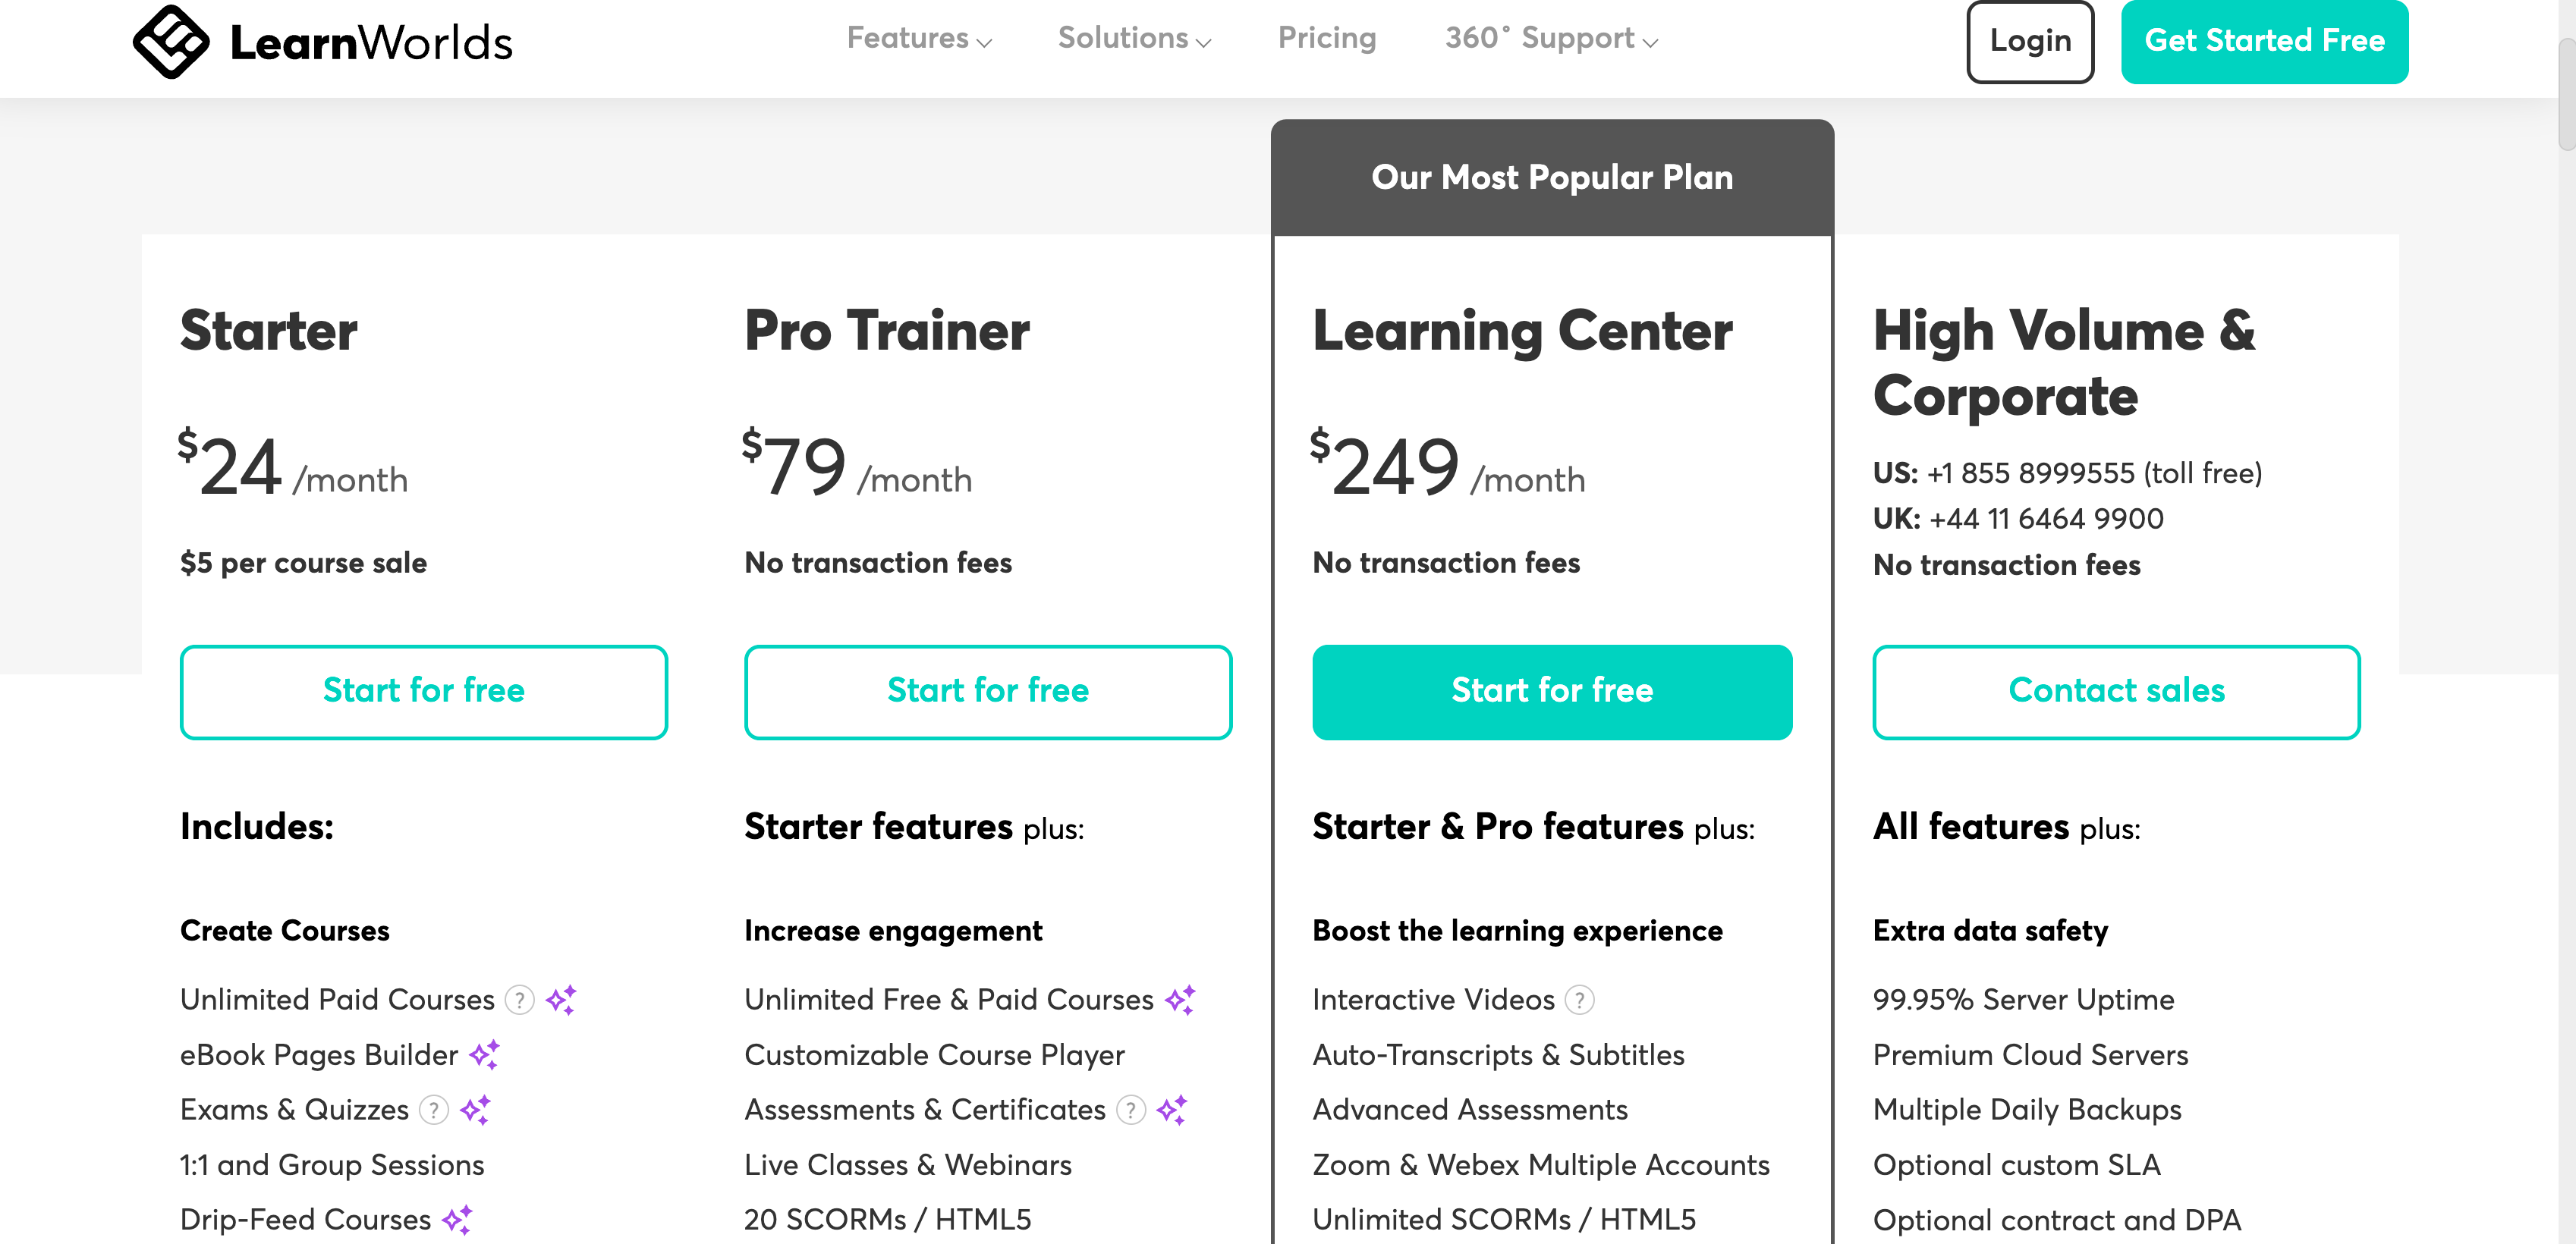Click the tooltip icon near Assessments & Certificates
Image resolution: width=2576 pixels, height=1244 pixels.
(1130, 1110)
